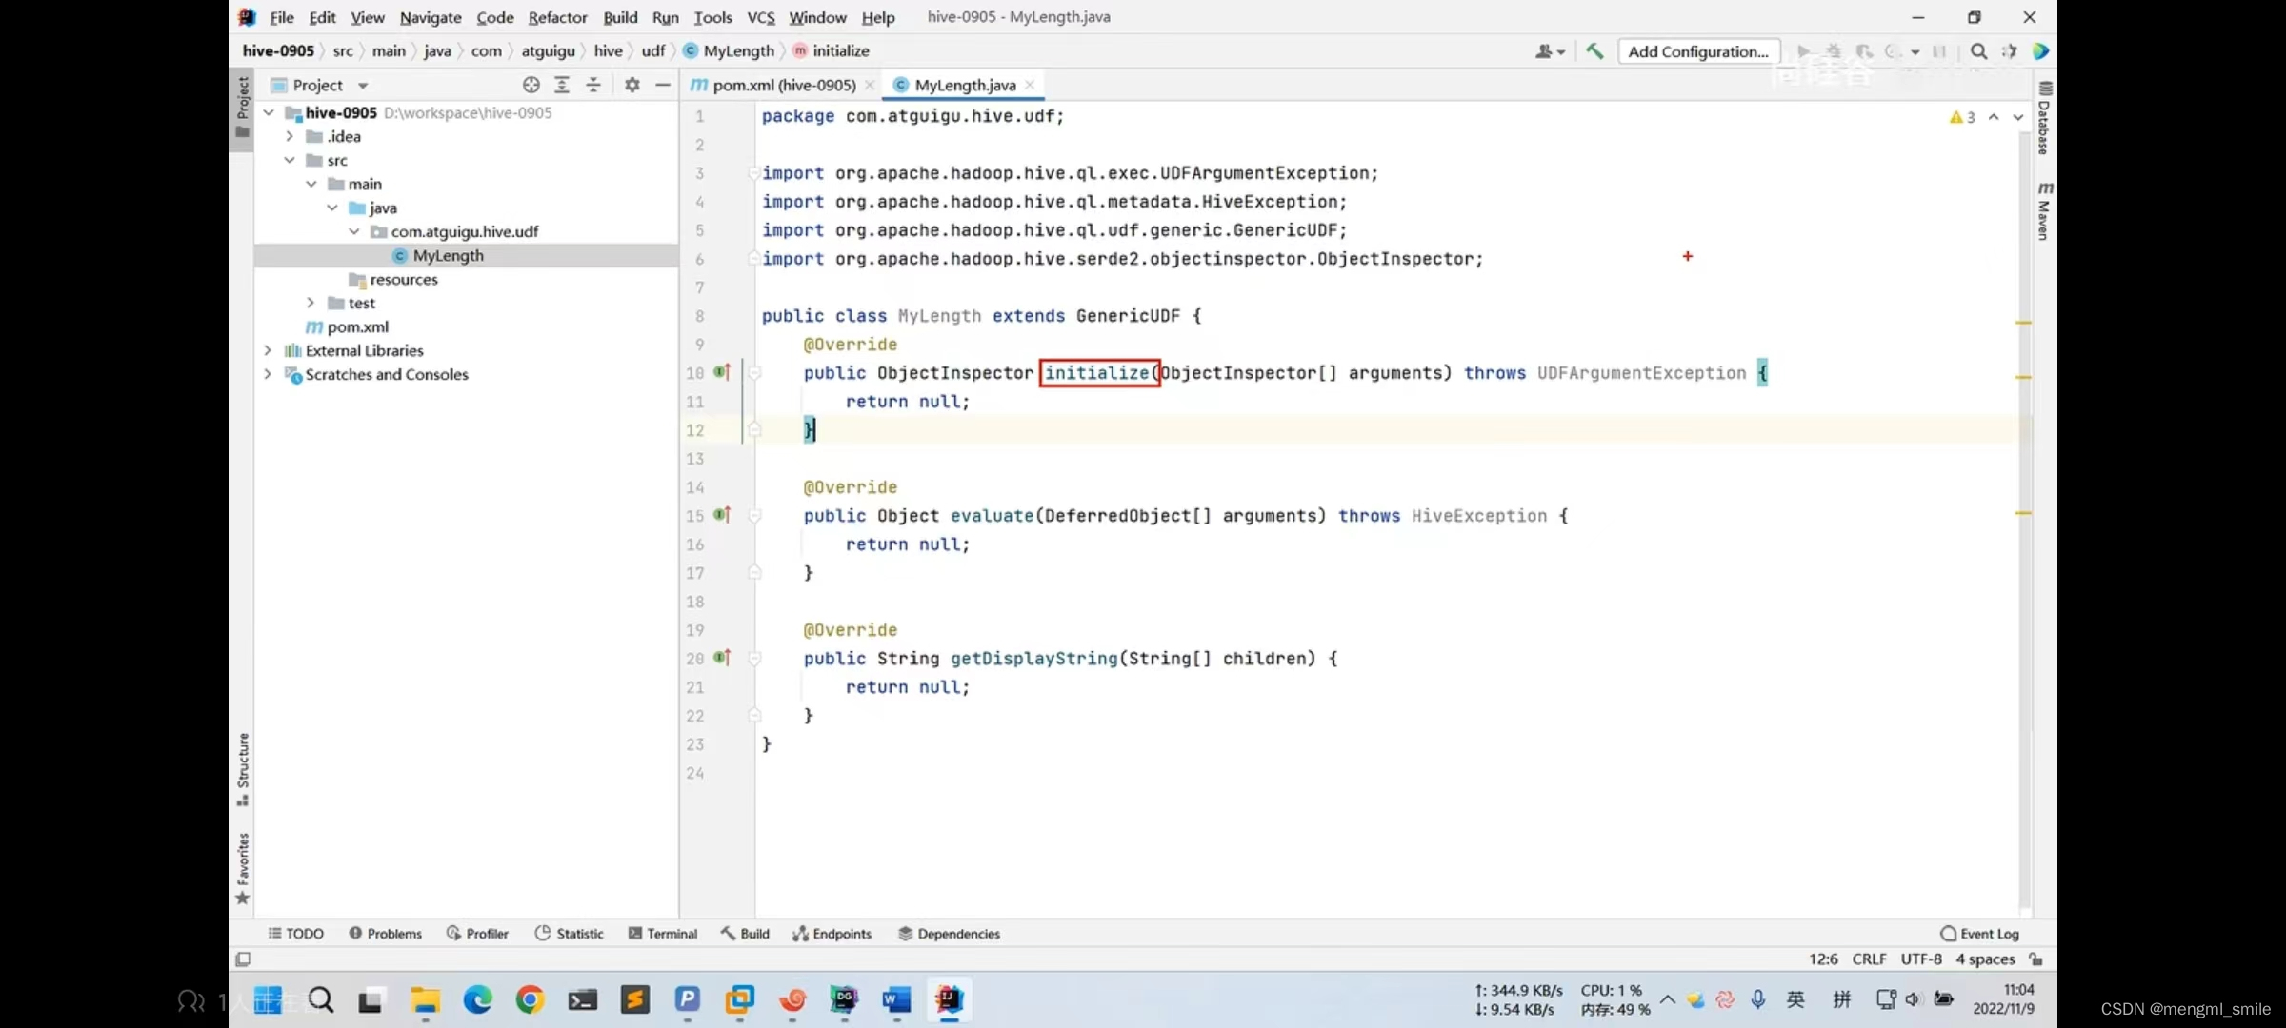Select the Problems tab in bottom panel
The height and width of the screenshot is (1028, 2286).
tap(385, 934)
